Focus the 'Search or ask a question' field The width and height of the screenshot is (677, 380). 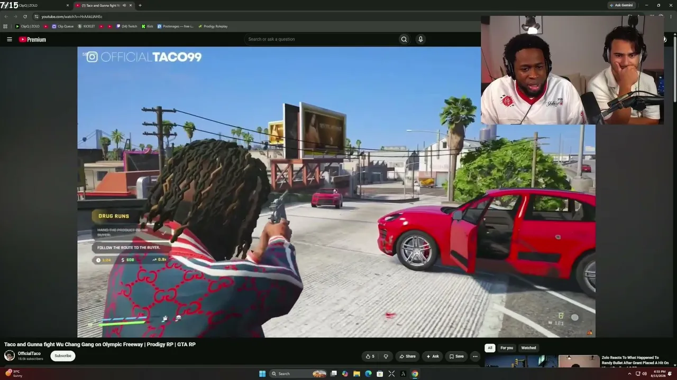pyautogui.click(x=322, y=39)
